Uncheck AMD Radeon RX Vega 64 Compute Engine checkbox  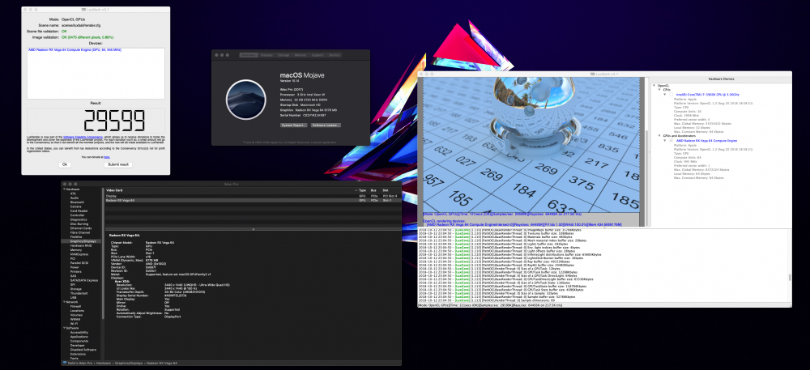[x=671, y=140]
